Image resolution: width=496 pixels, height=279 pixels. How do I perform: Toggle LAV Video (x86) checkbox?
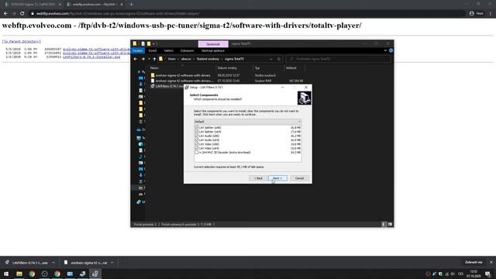pyautogui.click(x=196, y=144)
